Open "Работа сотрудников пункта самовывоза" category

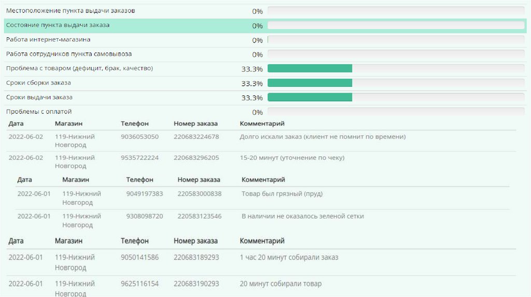tap(68, 54)
